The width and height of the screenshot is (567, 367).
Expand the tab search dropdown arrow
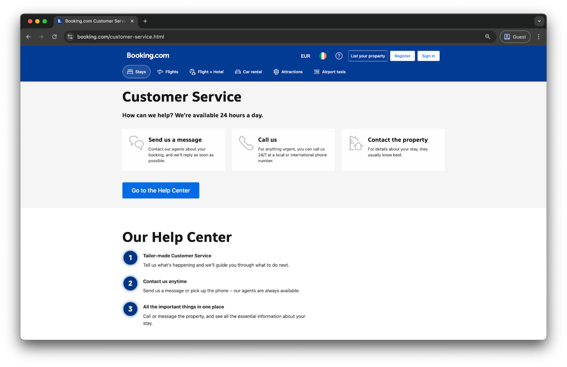tap(539, 21)
